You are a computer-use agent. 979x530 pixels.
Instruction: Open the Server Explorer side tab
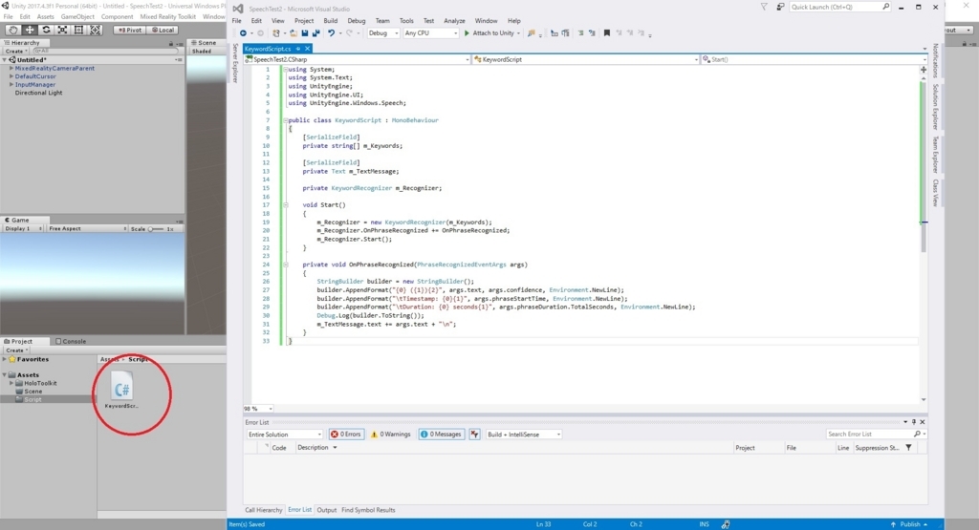point(235,63)
